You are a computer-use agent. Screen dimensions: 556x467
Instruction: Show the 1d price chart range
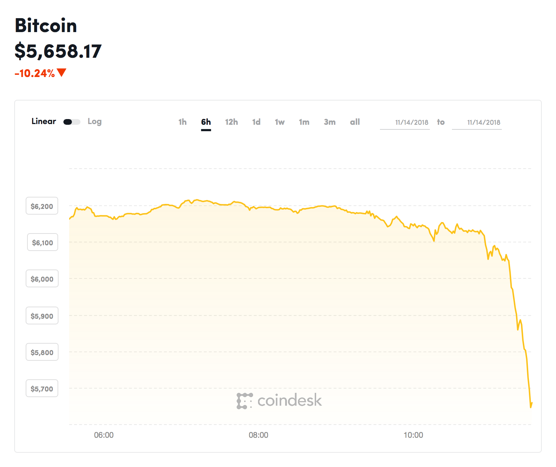pyautogui.click(x=256, y=122)
